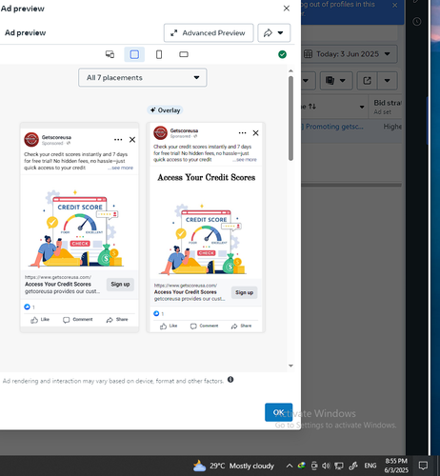Screen dimensions: 440x476
Task: Open the reports icon dropdown in background
Action: (336, 81)
